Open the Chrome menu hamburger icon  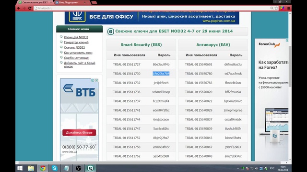[289, 8]
